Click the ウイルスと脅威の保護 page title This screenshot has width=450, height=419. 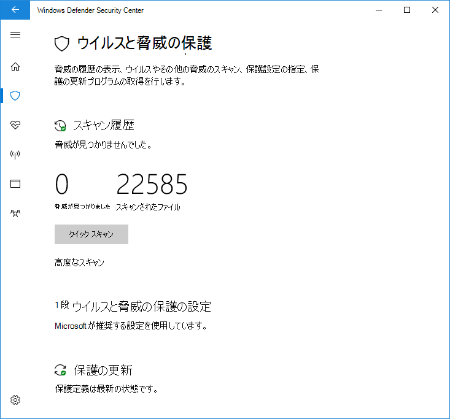[x=145, y=44]
